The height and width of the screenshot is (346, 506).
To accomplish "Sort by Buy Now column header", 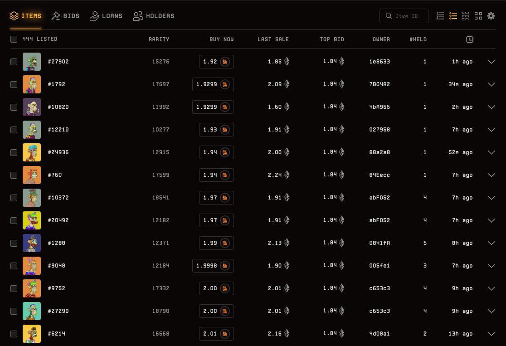I will pyautogui.click(x=221, y=39).
